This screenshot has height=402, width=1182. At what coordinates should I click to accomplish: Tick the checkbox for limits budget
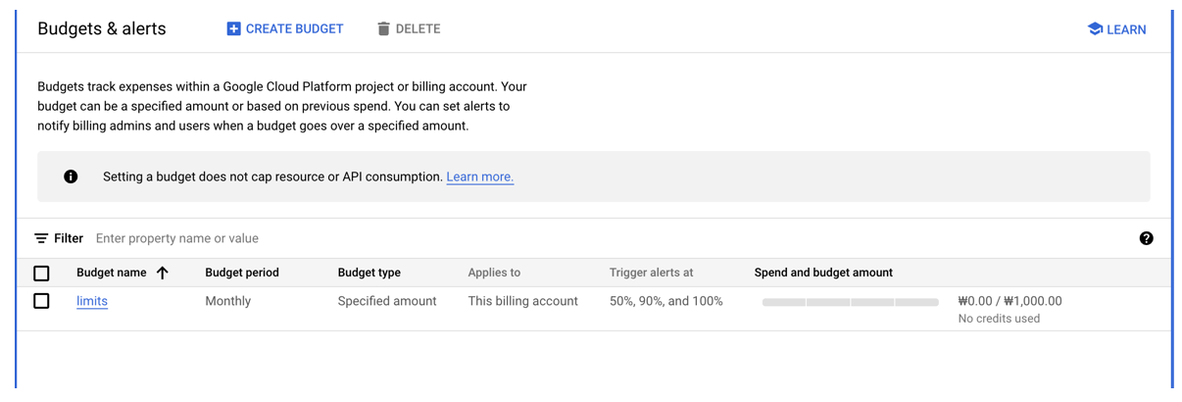click(41, 301)
